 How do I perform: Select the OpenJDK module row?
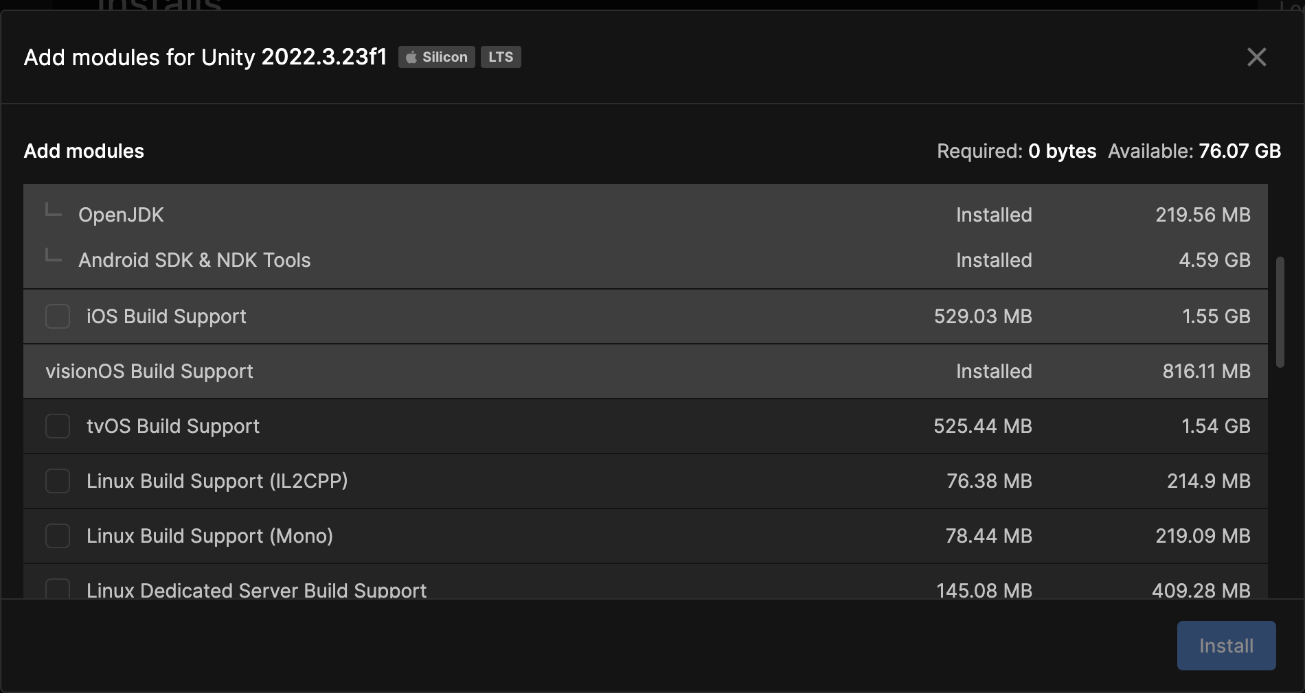121,215
